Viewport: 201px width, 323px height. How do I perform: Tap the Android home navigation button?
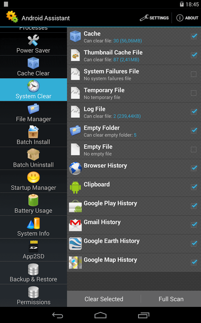[100, 315]
